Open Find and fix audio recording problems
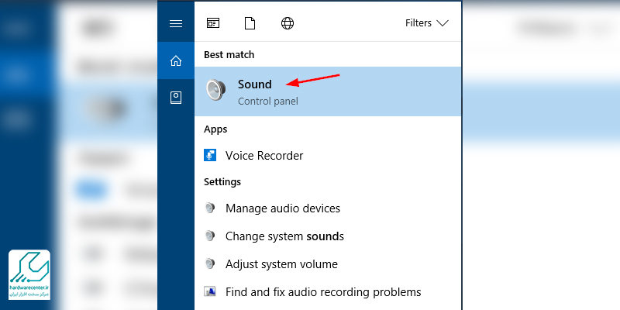The width and height of the screenshot is (620, 310). point(322,292)
